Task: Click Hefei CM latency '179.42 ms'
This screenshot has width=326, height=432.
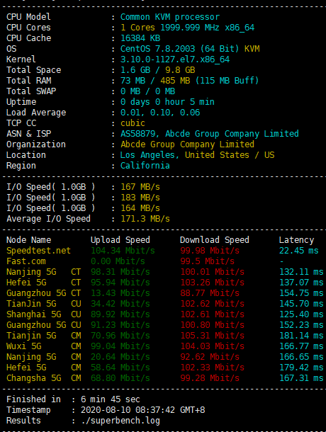Action: pyautogui.click(x=301, y=368)
